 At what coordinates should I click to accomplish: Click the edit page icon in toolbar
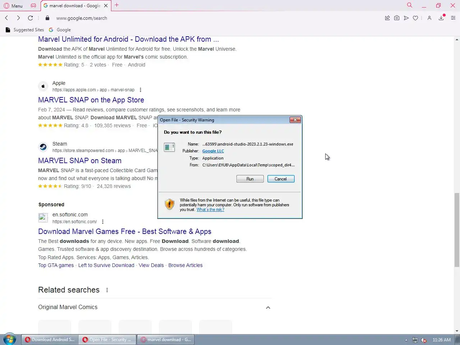387,18
